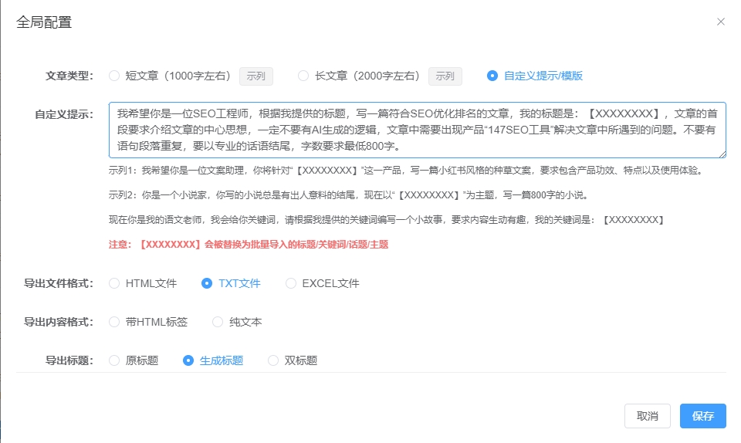
Task: Open the 示列 example for long article
Action: click(445, 76)
